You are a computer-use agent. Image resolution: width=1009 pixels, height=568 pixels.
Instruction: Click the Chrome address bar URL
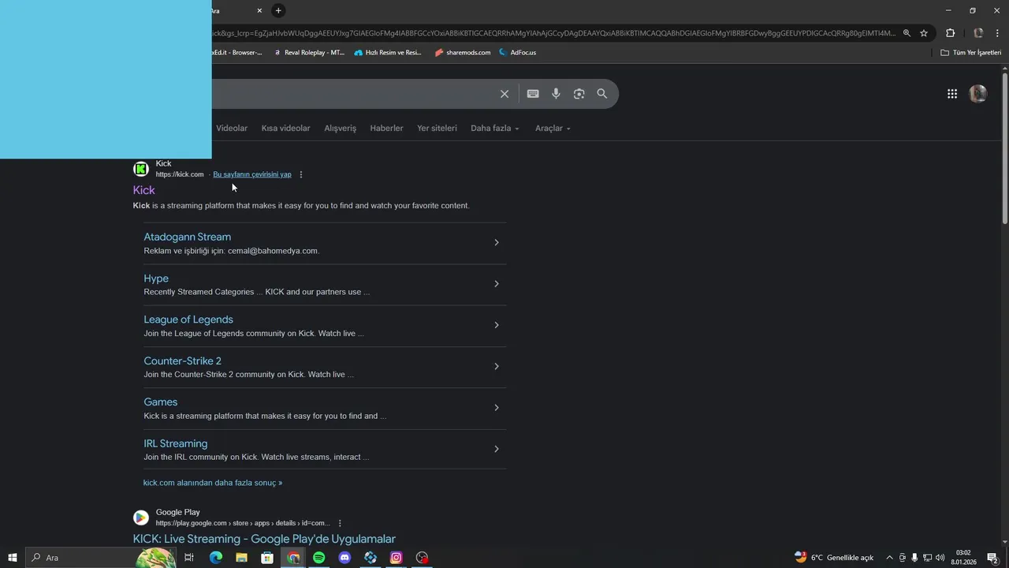[x=552, y=33]
